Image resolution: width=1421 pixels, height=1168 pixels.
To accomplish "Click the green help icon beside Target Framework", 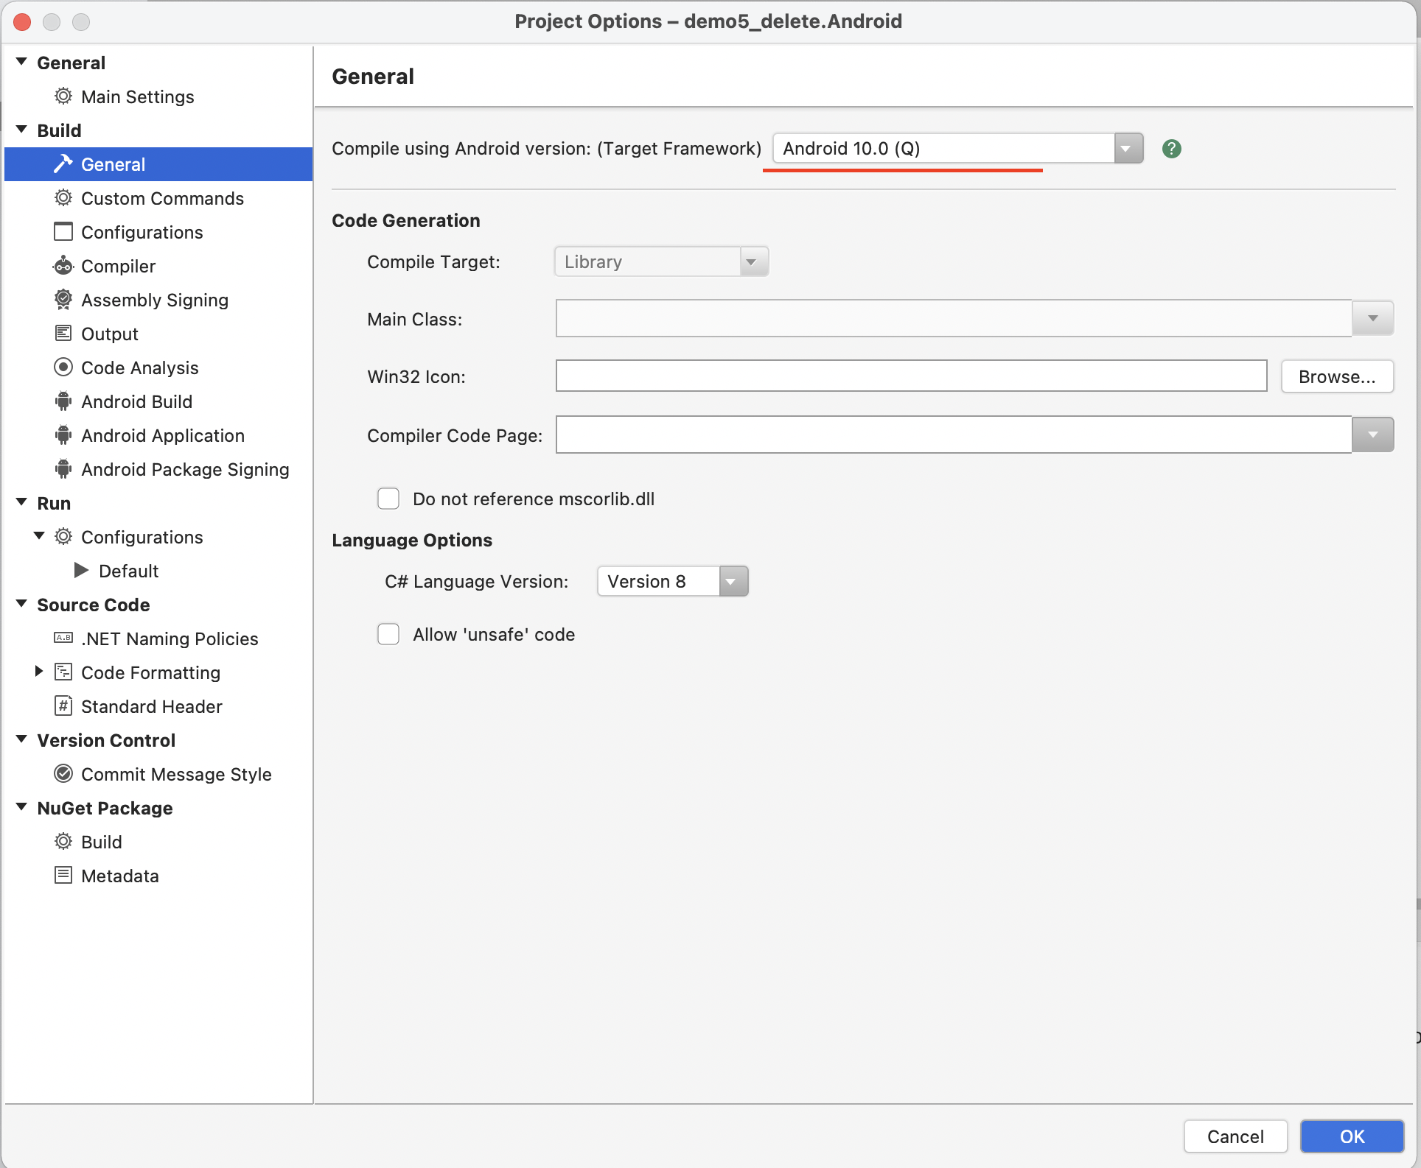I will [1171, 148].
